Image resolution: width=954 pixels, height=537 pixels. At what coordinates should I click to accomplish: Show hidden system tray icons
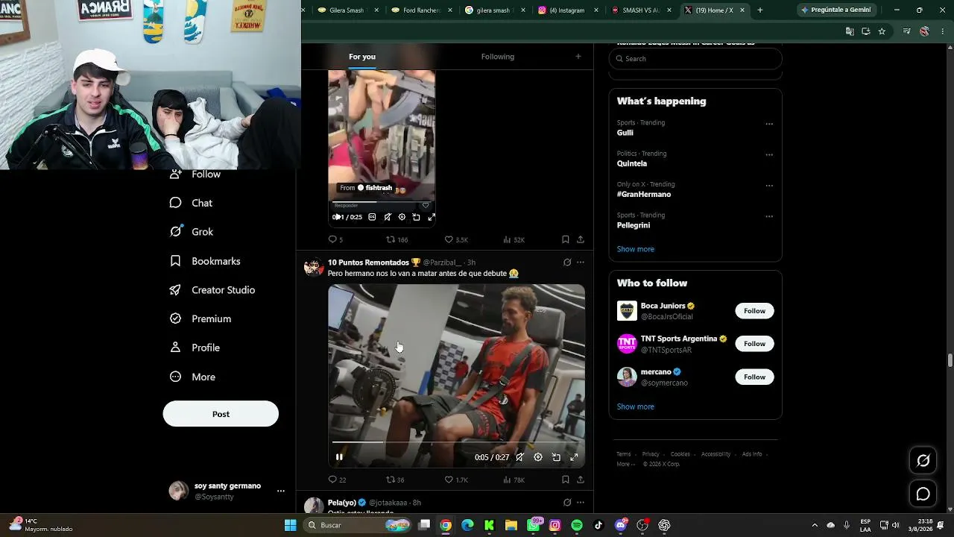click(815, 525)
